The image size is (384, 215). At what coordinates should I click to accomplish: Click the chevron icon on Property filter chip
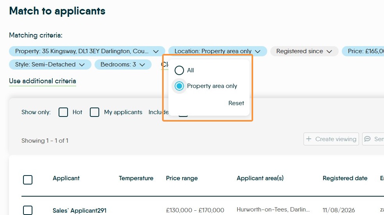[x=156, y=52]
